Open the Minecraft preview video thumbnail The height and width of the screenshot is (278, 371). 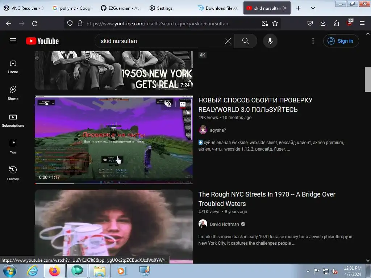114,140
